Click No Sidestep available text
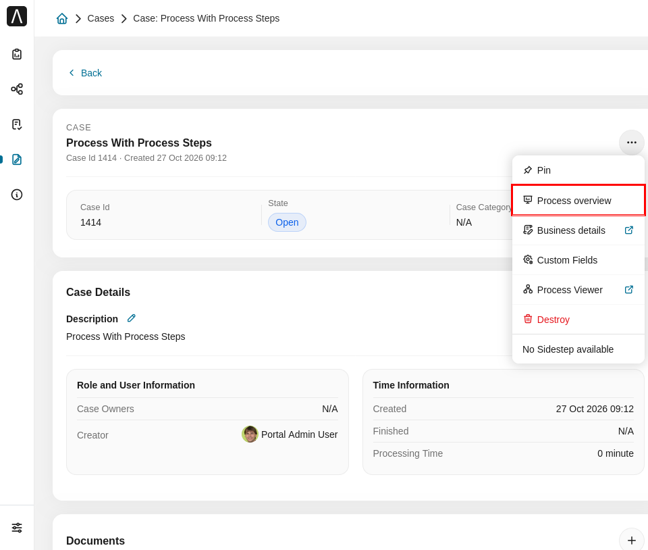Screen dimensions: 648x550 [x=568, y=349]
